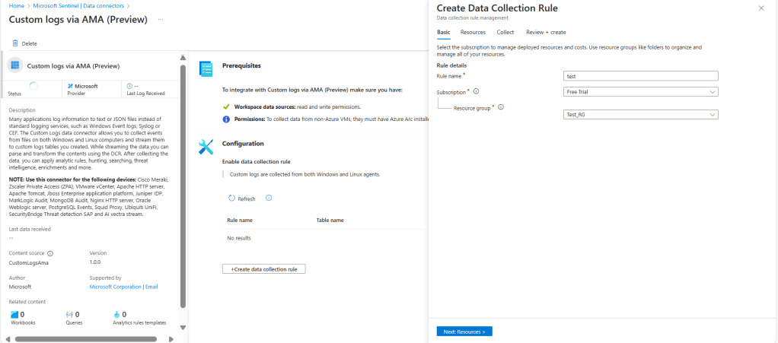Screen dimensions: 778x343
Task: Click info icon beside Resource group label
Action: [x=500, y=106]
